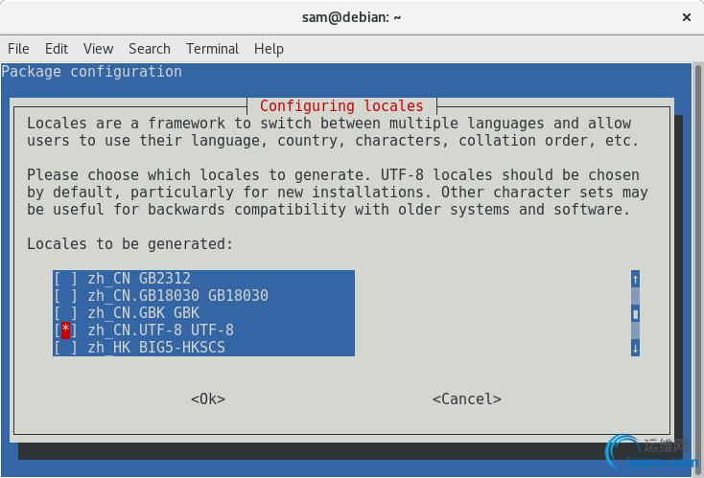This screenshot has width=704, height=478.
Task: Open the Edit menu
Action: coord(57,49)
